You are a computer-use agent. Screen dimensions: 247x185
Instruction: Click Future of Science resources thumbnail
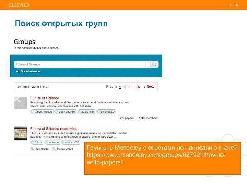click(21, 133)
